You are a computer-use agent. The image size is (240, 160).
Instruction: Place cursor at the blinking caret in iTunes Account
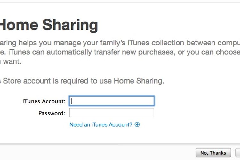pos(71,101)
